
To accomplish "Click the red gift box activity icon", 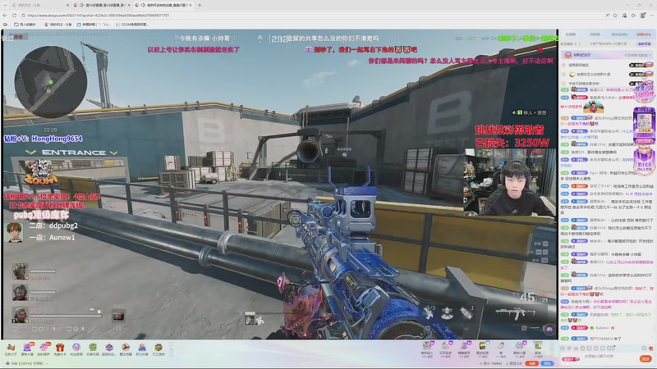I will 60,347.
